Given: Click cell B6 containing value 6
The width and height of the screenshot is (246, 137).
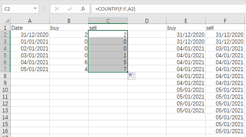Looking at the screenshot, I should [69, 62].
